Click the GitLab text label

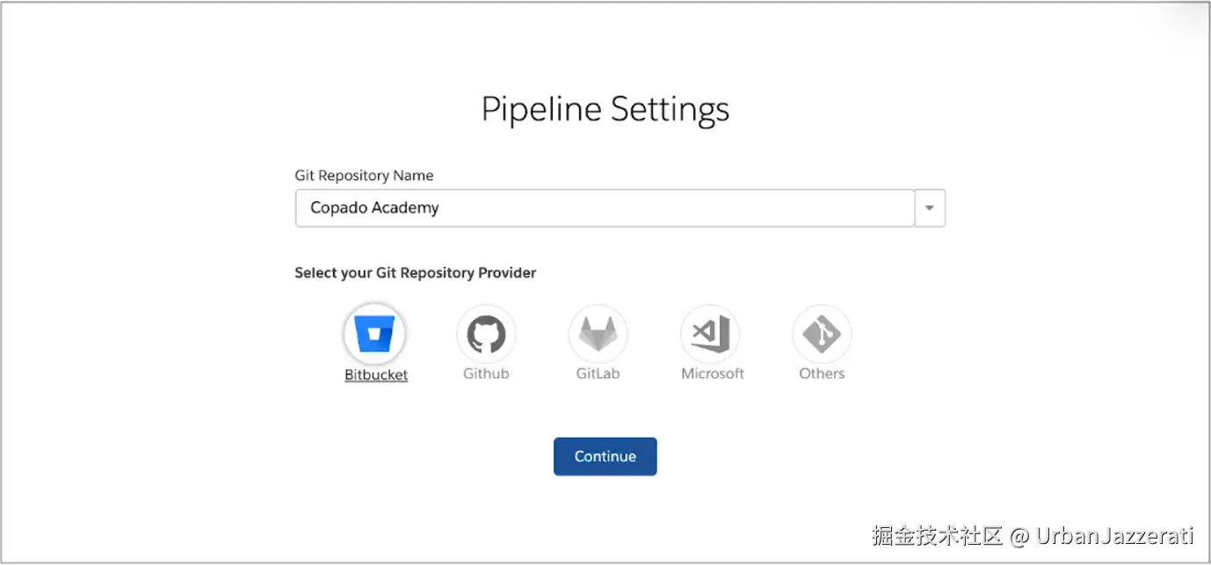[598, 373]
